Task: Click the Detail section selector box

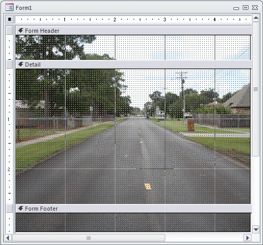Action: [9, 65]
